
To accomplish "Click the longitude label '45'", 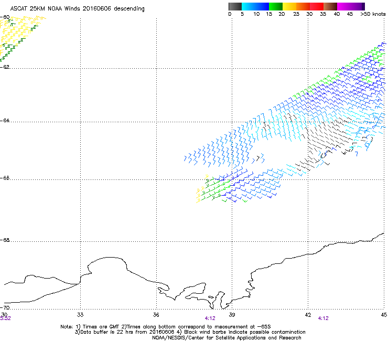I will click(x=384, y=315).
